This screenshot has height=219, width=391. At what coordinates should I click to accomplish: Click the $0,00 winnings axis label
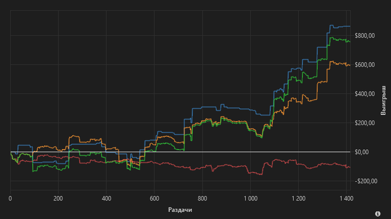[361, 152]
